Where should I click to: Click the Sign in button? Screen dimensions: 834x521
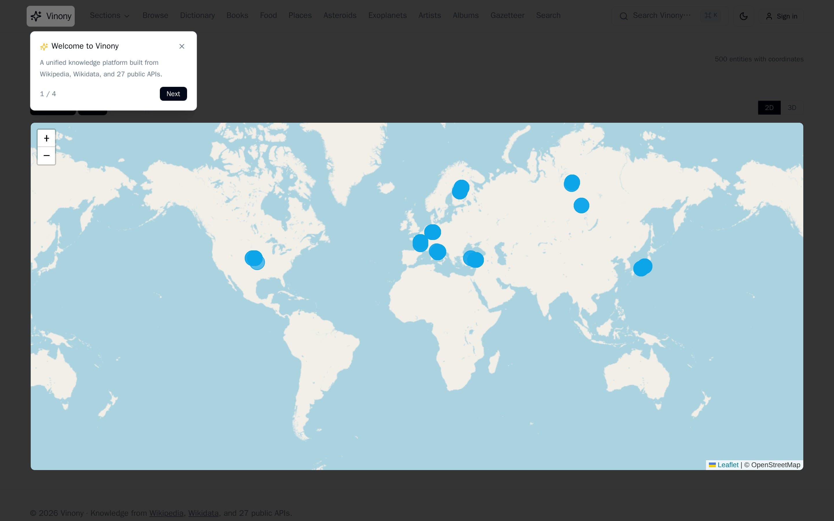(781, 16)
